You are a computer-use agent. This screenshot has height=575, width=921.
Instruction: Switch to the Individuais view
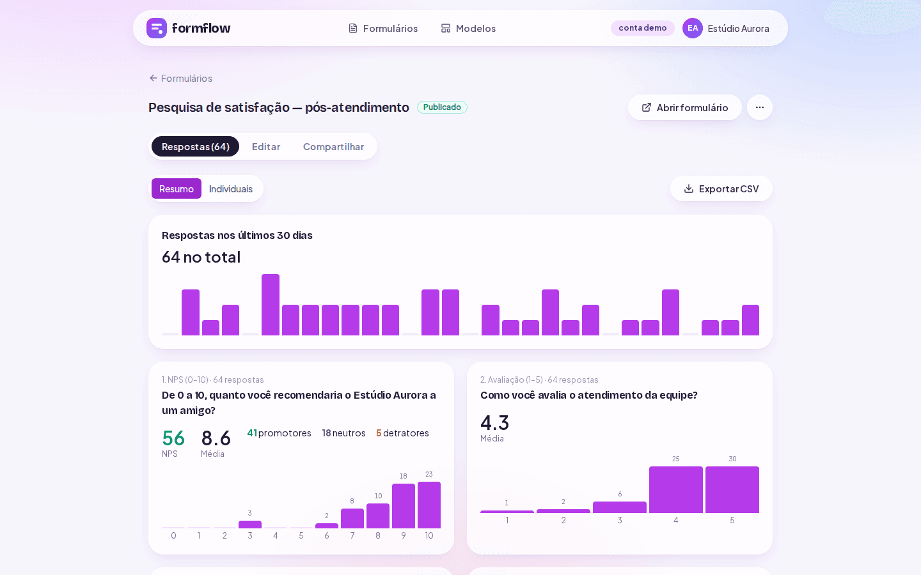coord(231,188)
